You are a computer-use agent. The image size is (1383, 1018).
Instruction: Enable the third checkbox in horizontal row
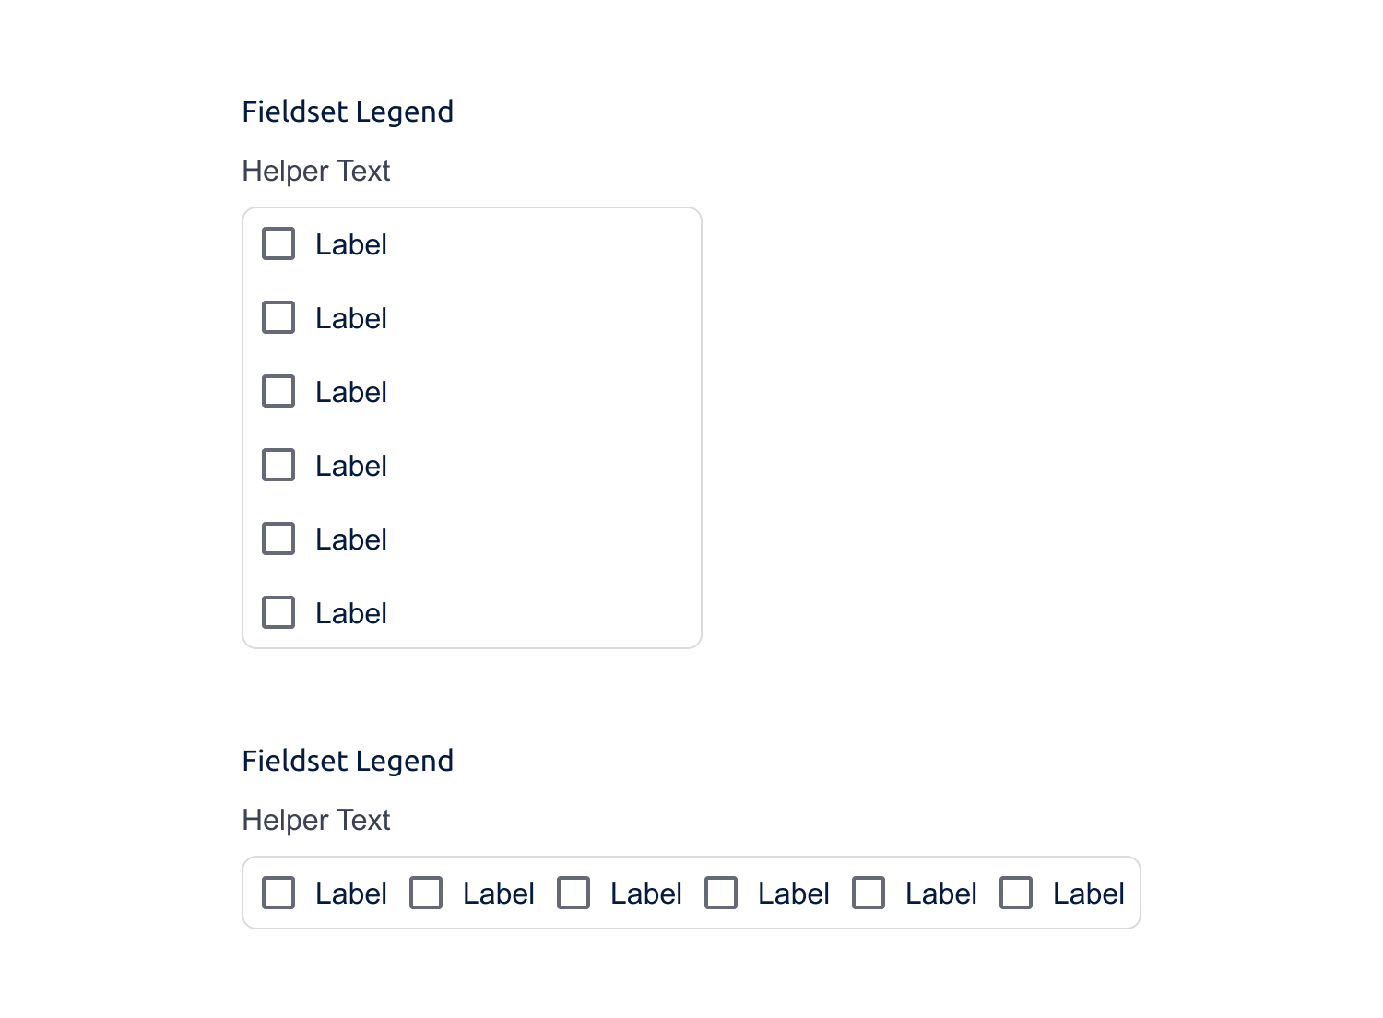pyautogui.click(x=573, y=893)
